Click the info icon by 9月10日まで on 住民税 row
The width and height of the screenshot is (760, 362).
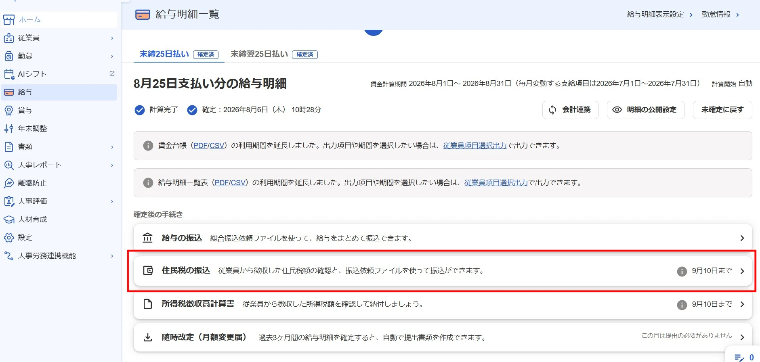[682, 272]
